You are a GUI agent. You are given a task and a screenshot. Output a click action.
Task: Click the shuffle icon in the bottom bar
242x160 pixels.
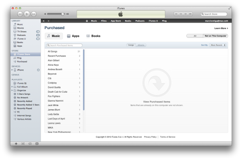(23, 143)
